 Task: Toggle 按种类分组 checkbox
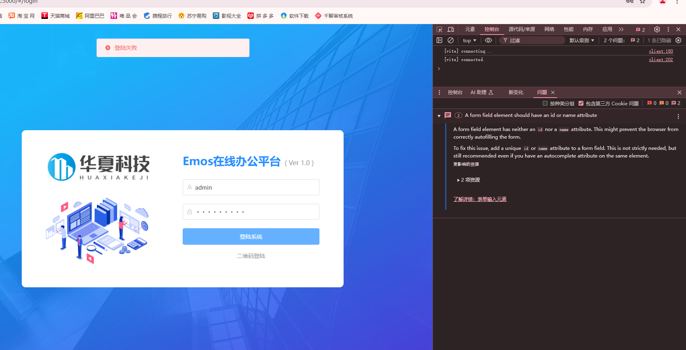pyautogui.click(x=545, y=103)
